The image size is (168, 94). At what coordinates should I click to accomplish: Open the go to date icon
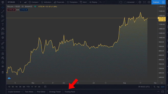point(45,87)
